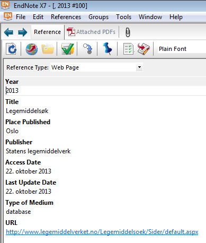Go to previous reference with back arrow

coord(8,32)
